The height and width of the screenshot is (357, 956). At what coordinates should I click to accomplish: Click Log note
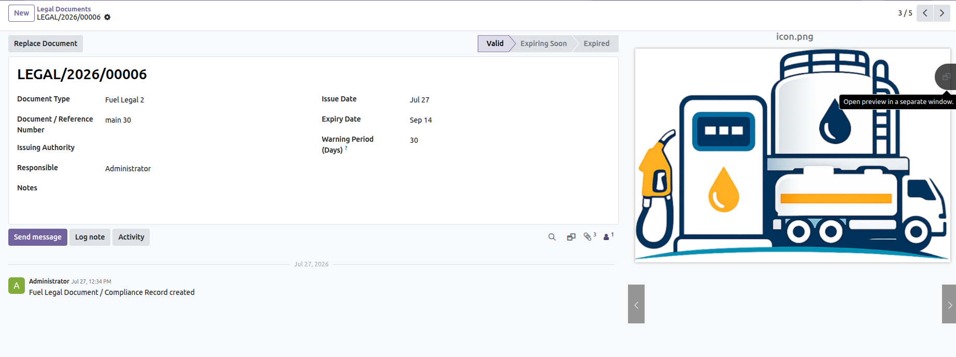[x=90, y=237]
